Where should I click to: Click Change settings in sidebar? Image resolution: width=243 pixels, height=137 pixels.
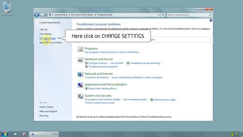coord(47,38)
